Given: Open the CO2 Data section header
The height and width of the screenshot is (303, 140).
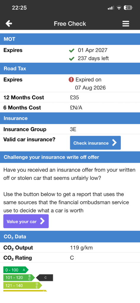Looking at the screenshot, I should 70,236.
